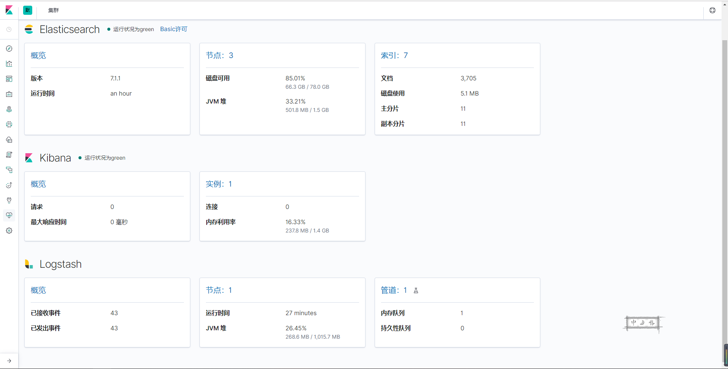The height and width of the screenshot is (369, 728).
Task: Open Logs from the sidebar
Action: click(9, 155)
